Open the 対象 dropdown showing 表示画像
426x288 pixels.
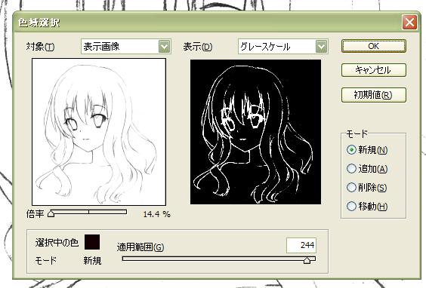pos(126,47)
